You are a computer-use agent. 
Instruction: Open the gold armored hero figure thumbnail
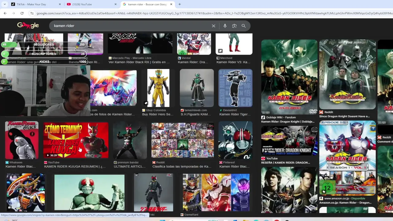coord(158,88)
